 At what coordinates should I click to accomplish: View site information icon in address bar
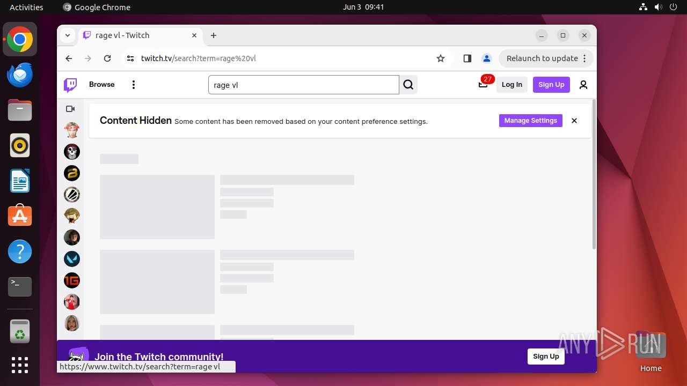(130, 58)
